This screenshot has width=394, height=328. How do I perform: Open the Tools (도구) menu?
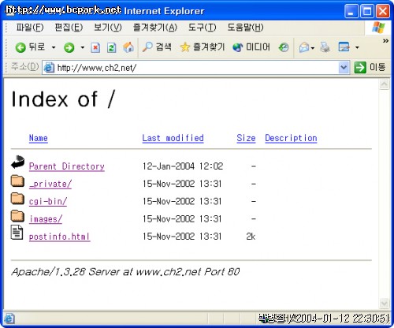202,28
